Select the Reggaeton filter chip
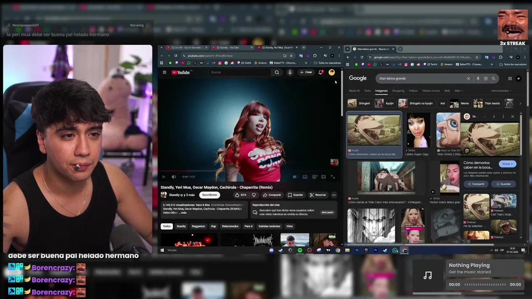This screenshot has height=299, width=532. coord(198,226)
